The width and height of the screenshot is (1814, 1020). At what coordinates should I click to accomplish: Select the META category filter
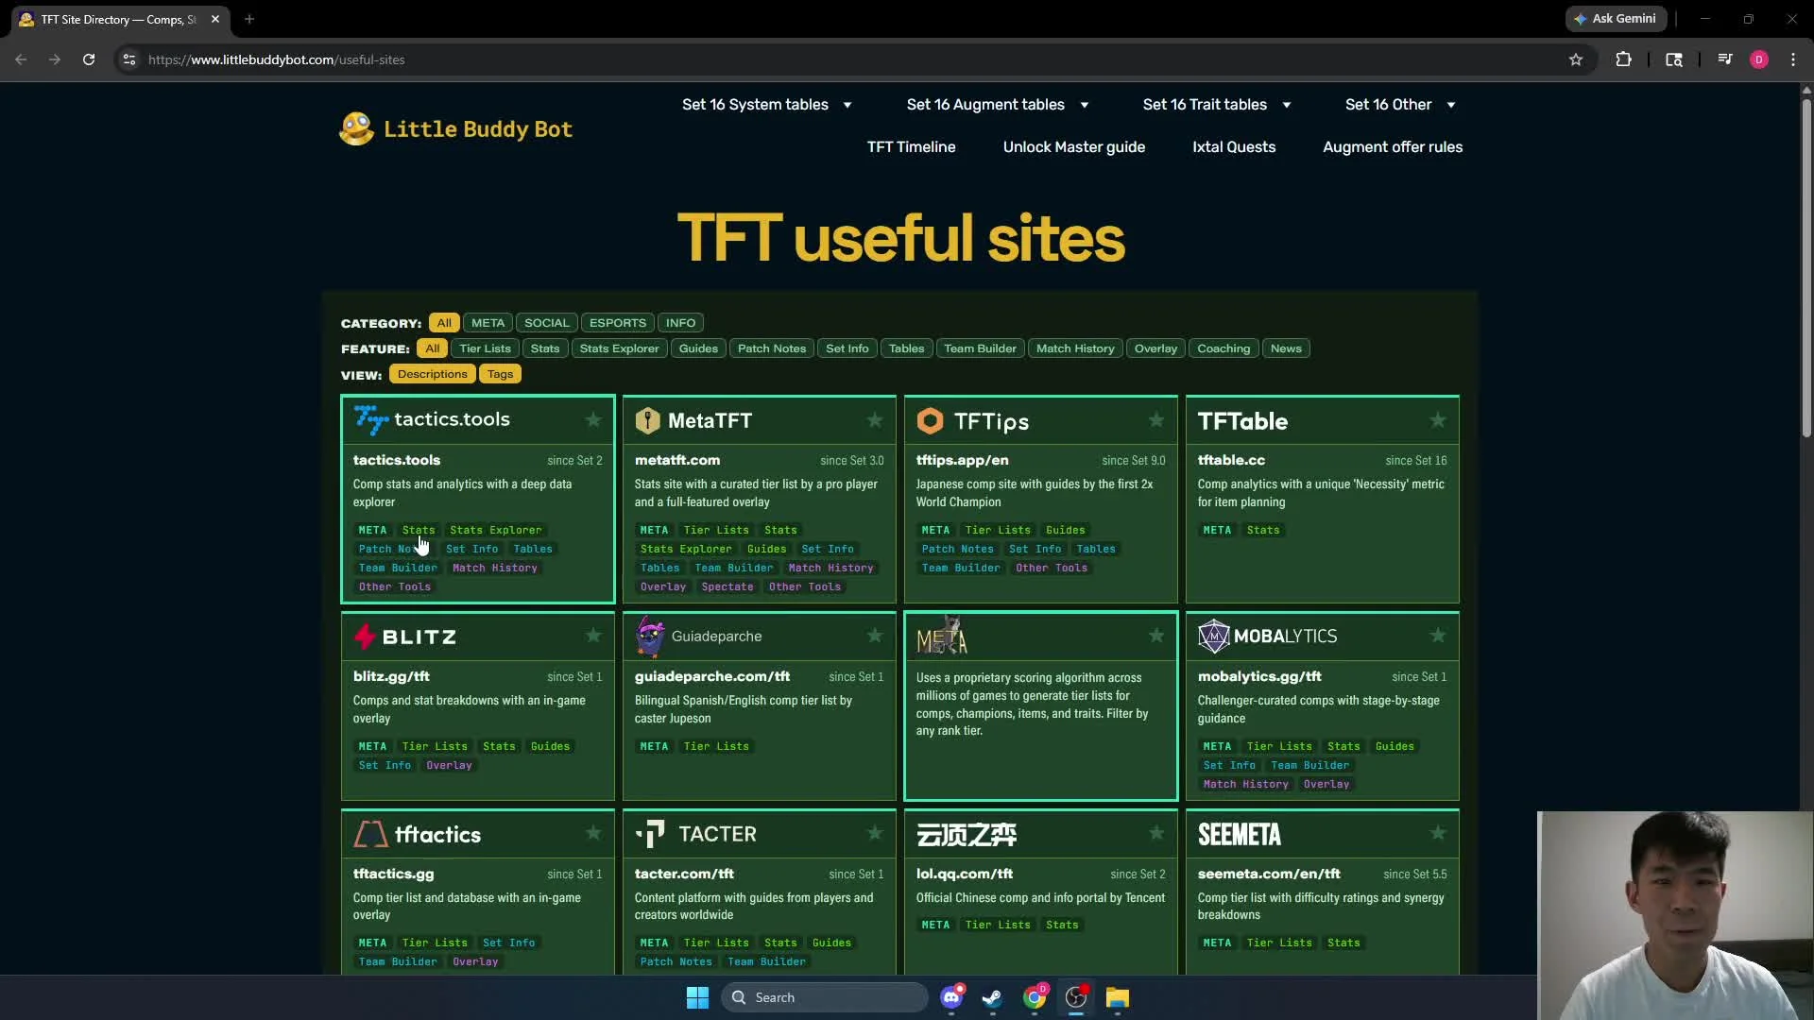pyautogui.click(x=488, y=323)
